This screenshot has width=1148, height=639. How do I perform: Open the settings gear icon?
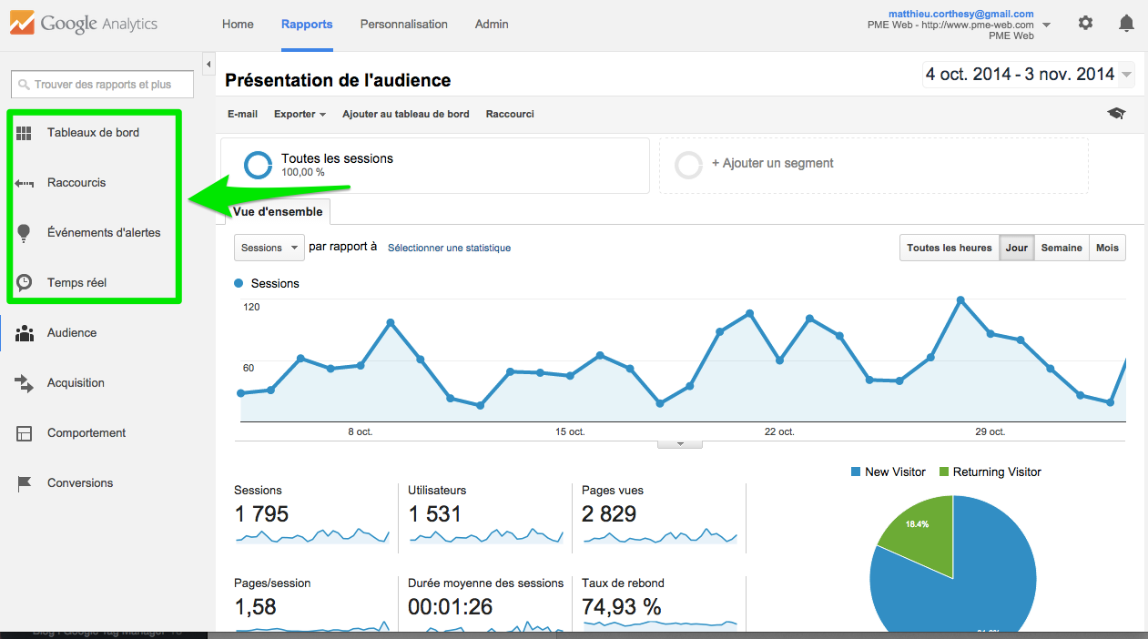point(1085,24)
